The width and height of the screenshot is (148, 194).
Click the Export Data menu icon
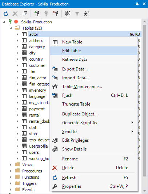click(x=55, y=69)
